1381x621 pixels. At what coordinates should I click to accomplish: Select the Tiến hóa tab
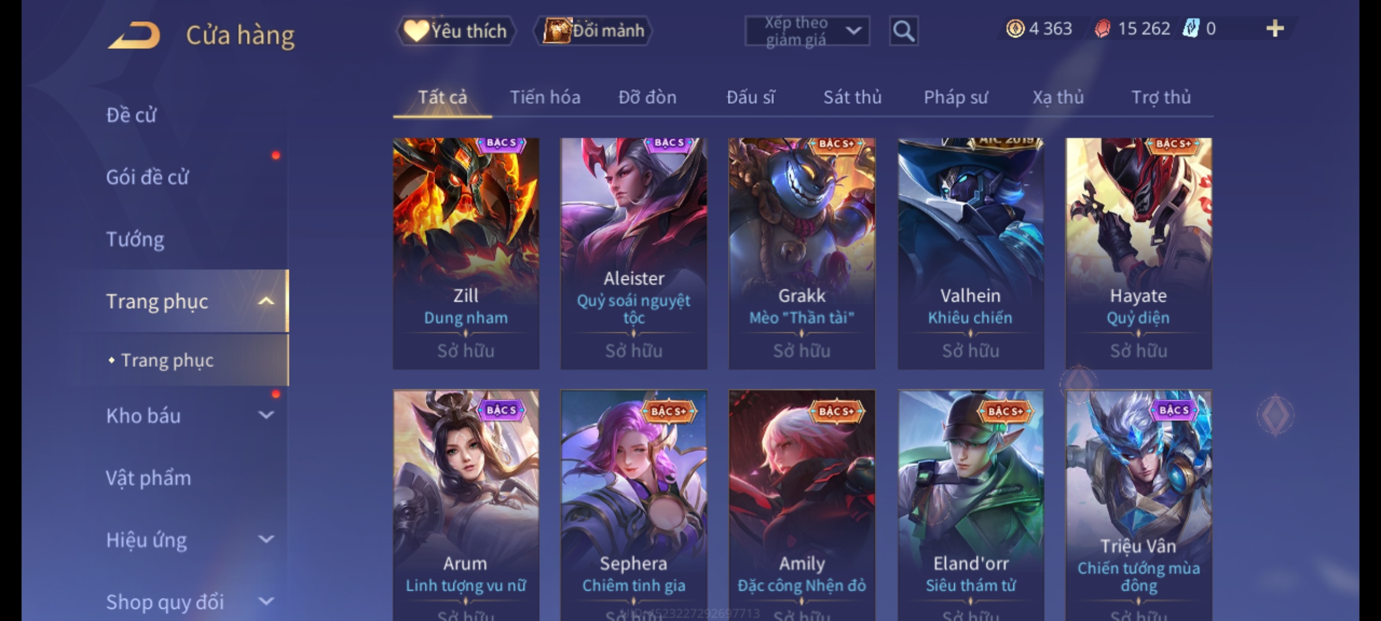pos(545,97)
